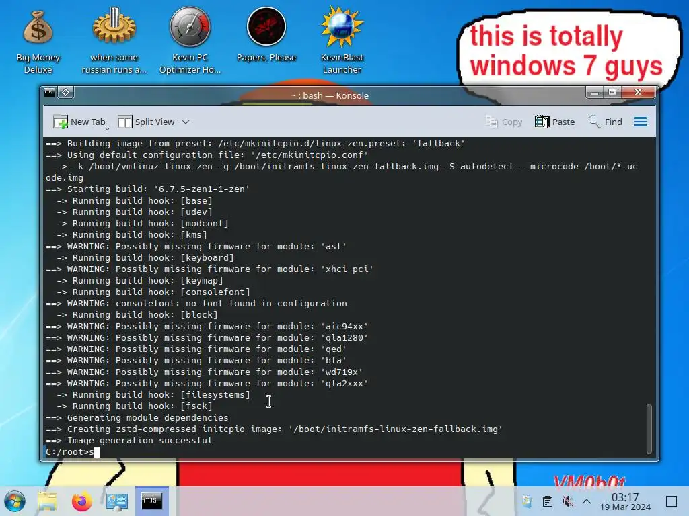Screen dimensions: 689x516
Task: Click Split View in Konsole toolbar
Action: click(146, 122)
